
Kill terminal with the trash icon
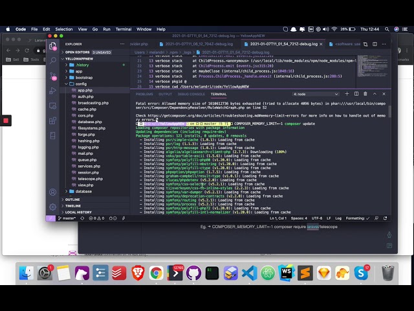tap(365, 94)
